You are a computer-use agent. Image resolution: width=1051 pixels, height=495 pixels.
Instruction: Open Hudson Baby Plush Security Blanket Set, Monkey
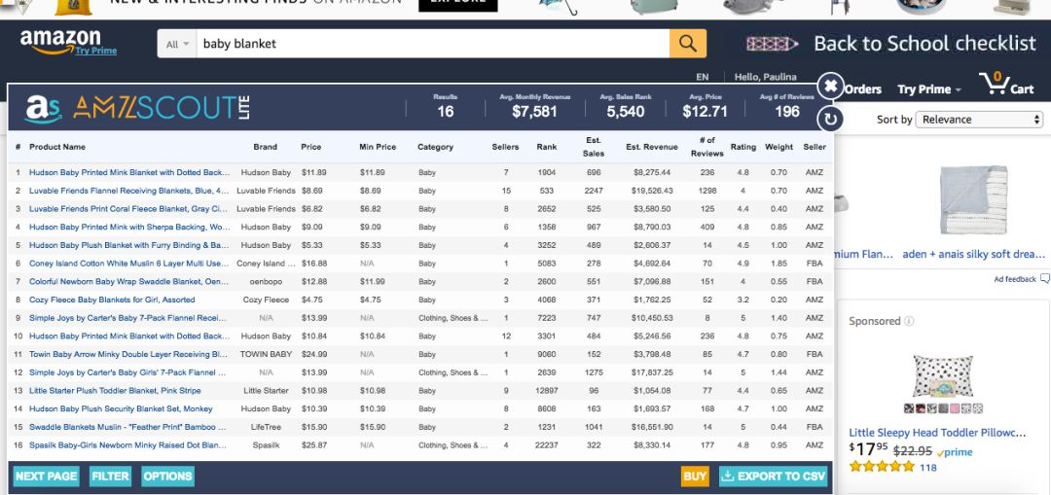tap(121, 408)
